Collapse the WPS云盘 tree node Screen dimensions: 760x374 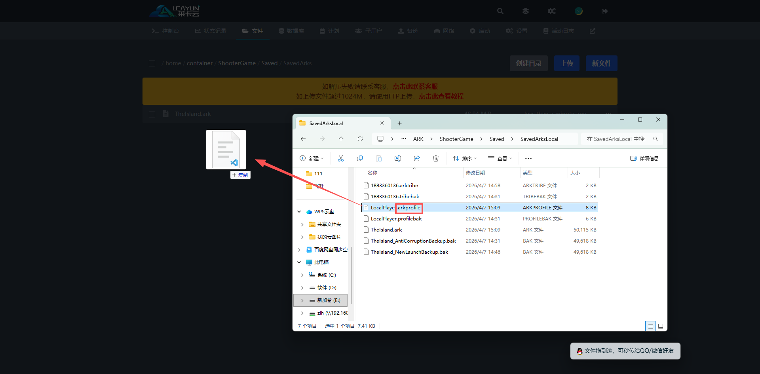click(x=299, y=212)
